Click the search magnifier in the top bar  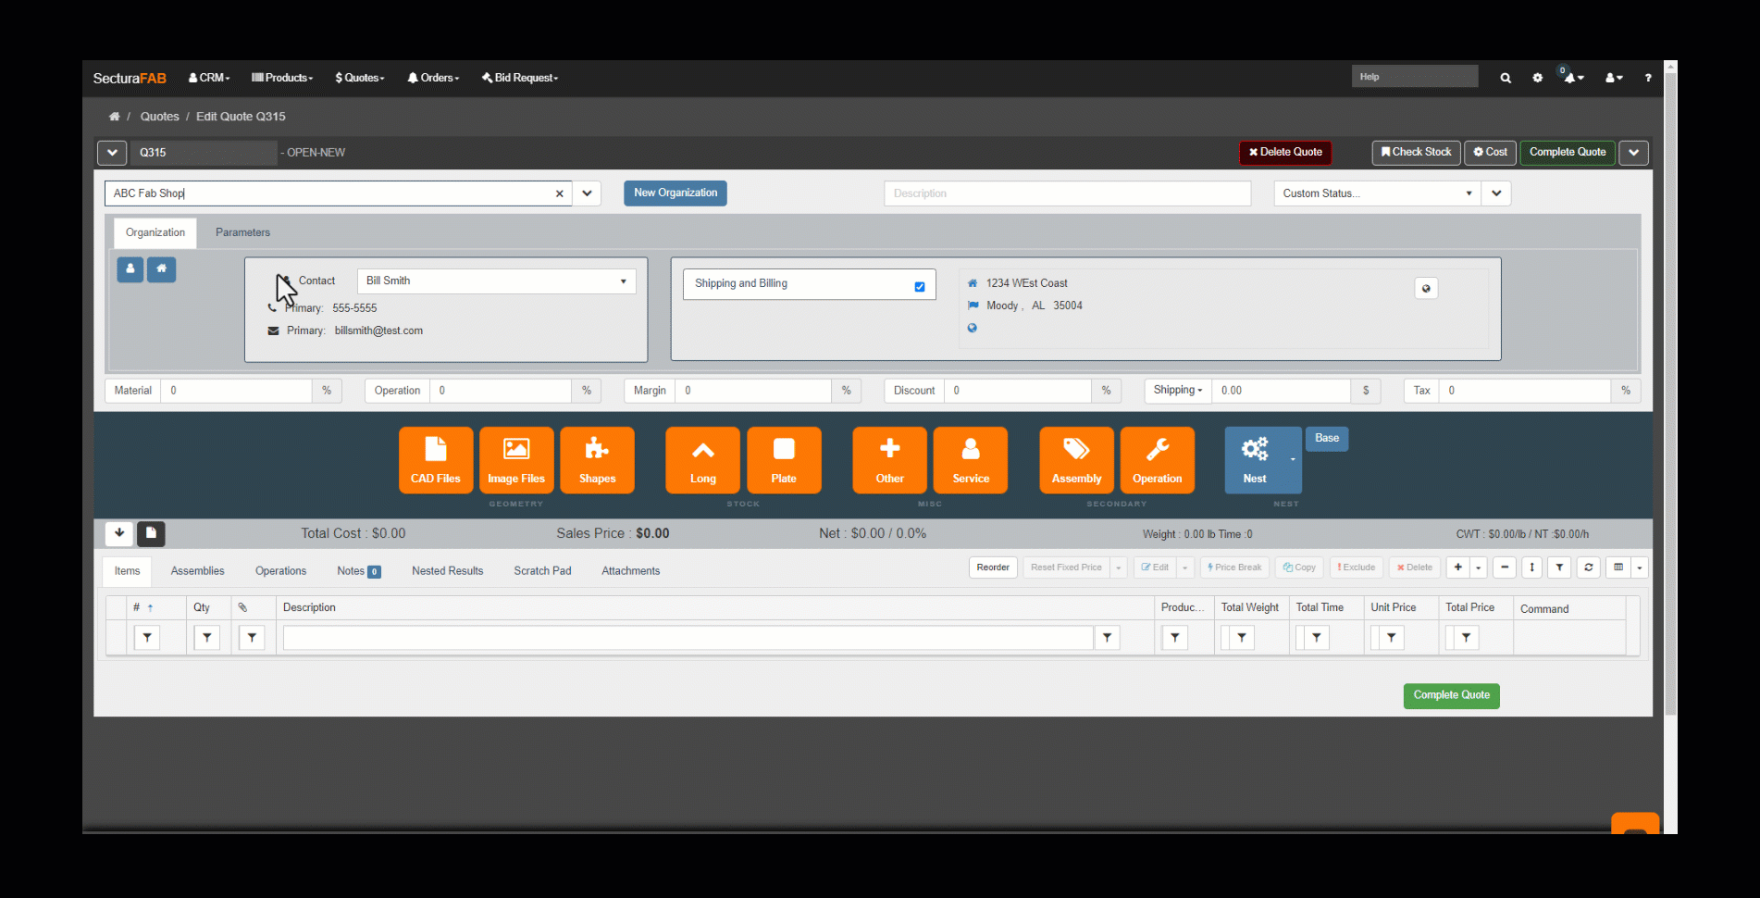coord(1506,78)
